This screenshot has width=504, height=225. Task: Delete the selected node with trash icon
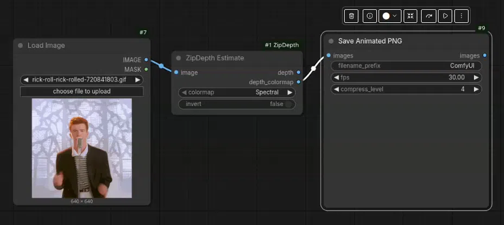(x=351, y=16)
